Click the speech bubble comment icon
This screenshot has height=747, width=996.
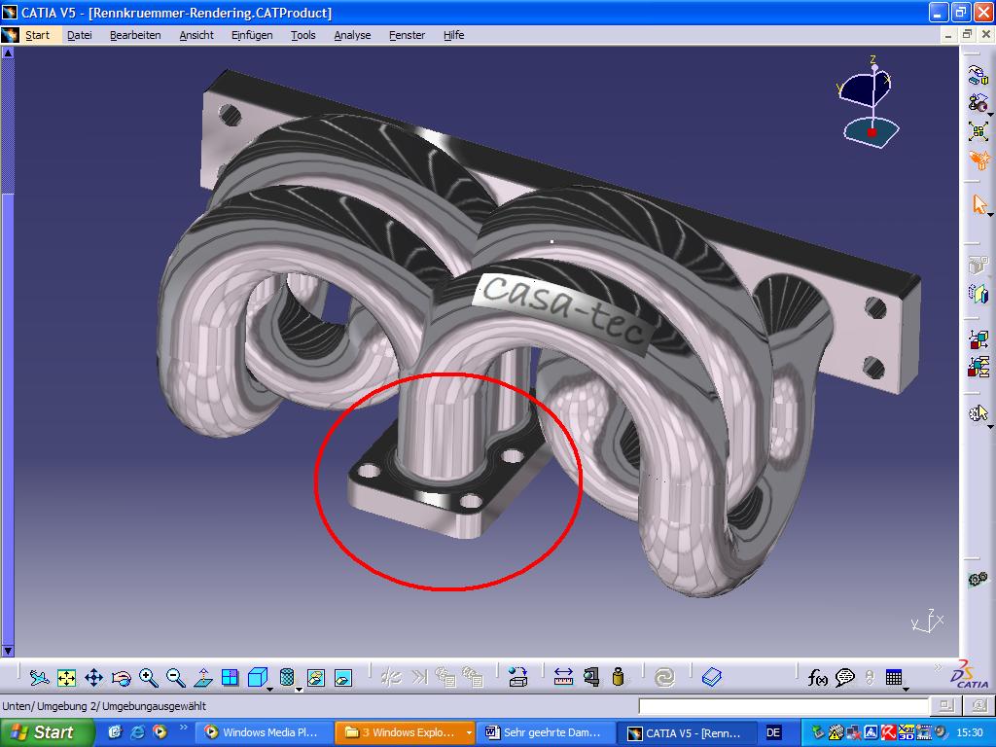pyautogui.click(x=845, y=678)
